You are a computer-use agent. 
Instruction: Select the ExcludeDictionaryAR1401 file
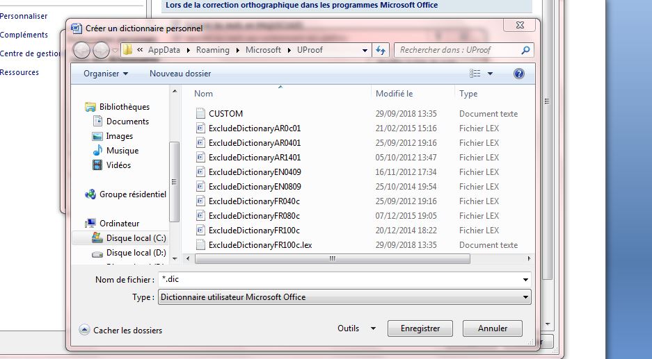point(255,158)
